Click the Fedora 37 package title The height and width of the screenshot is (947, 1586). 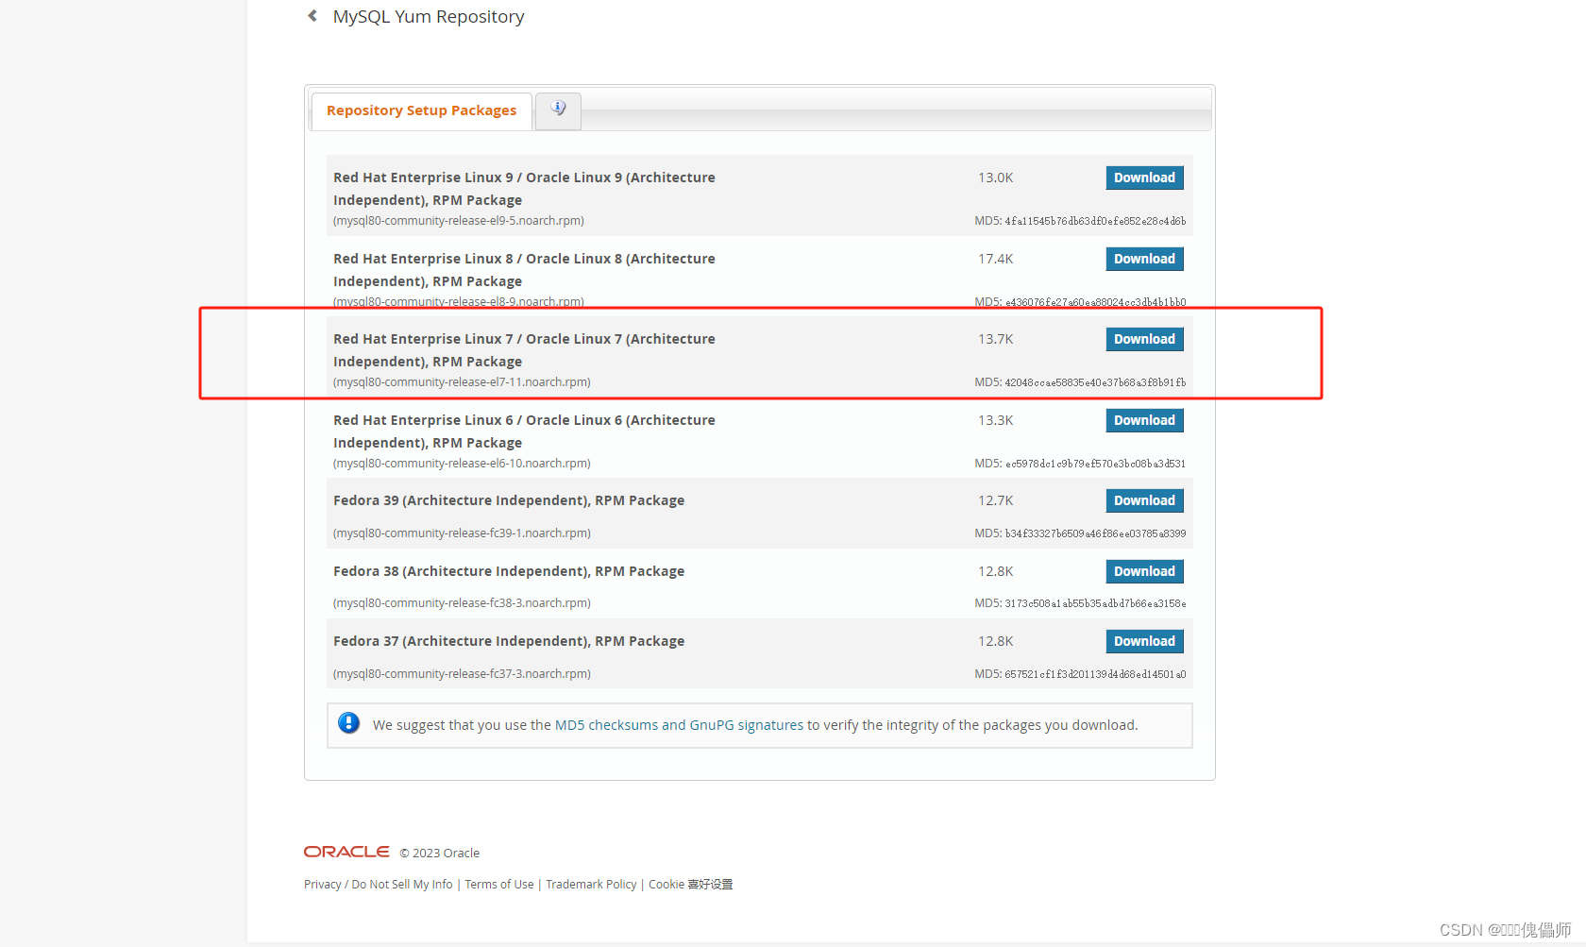click(509, 641)
